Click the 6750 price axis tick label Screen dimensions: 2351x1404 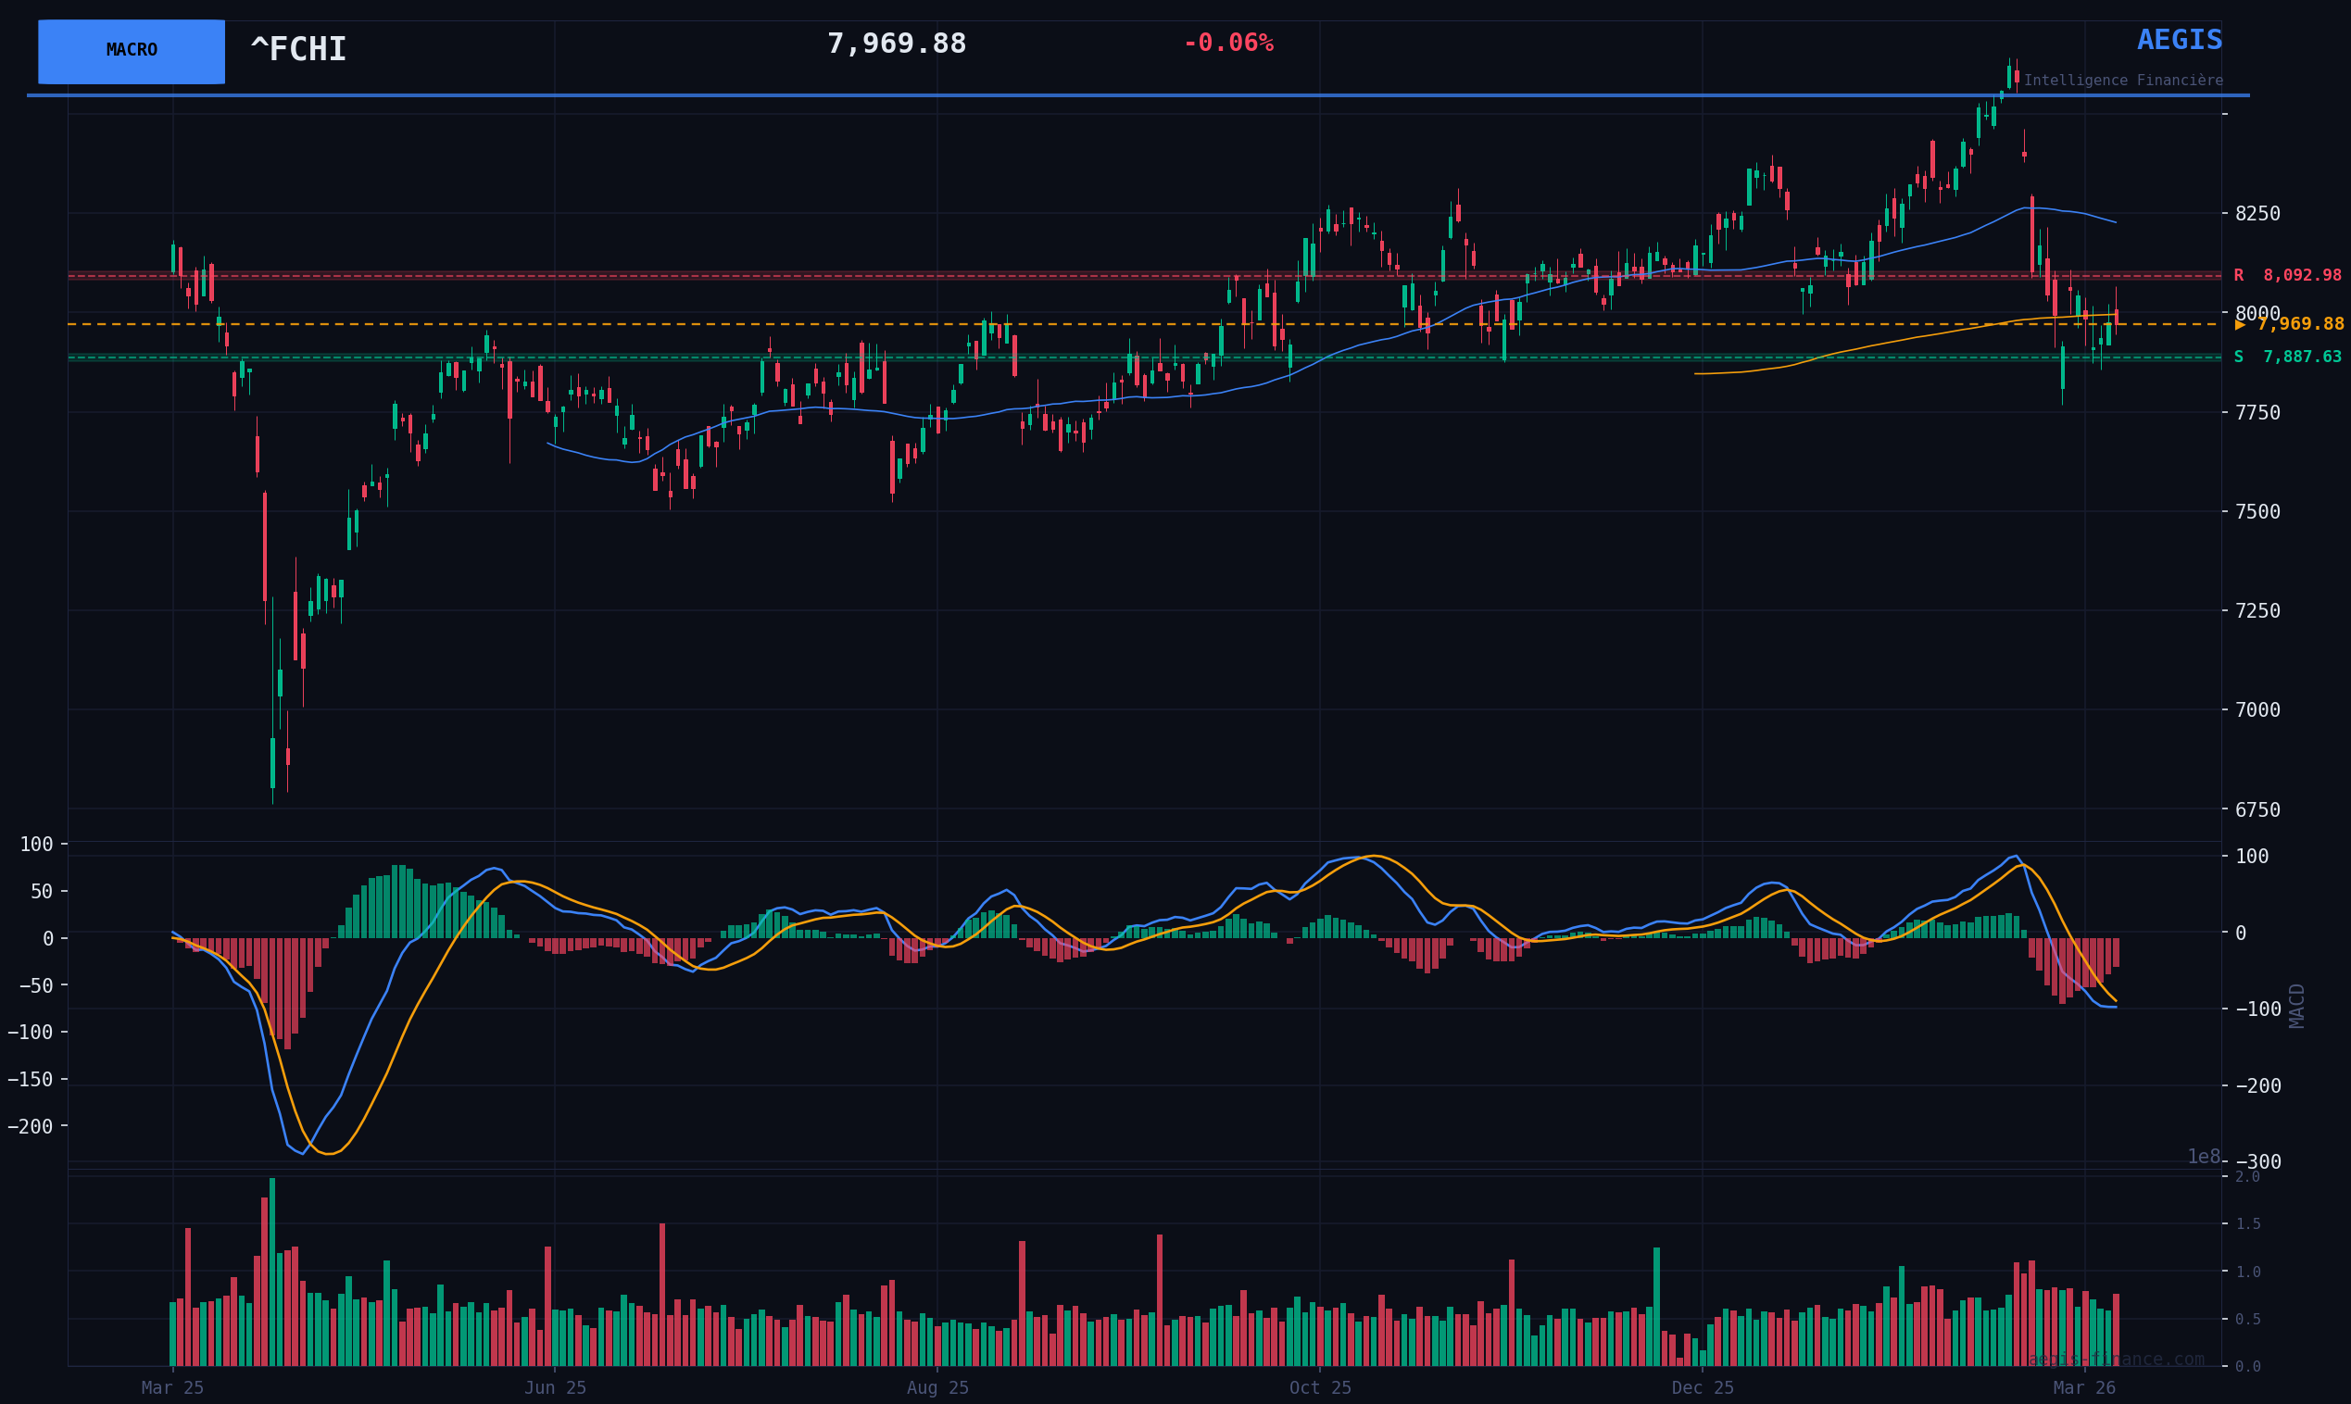point(2257,809)
